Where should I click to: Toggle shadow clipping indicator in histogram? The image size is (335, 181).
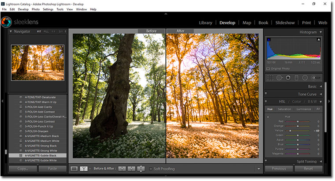click(269, 39)
